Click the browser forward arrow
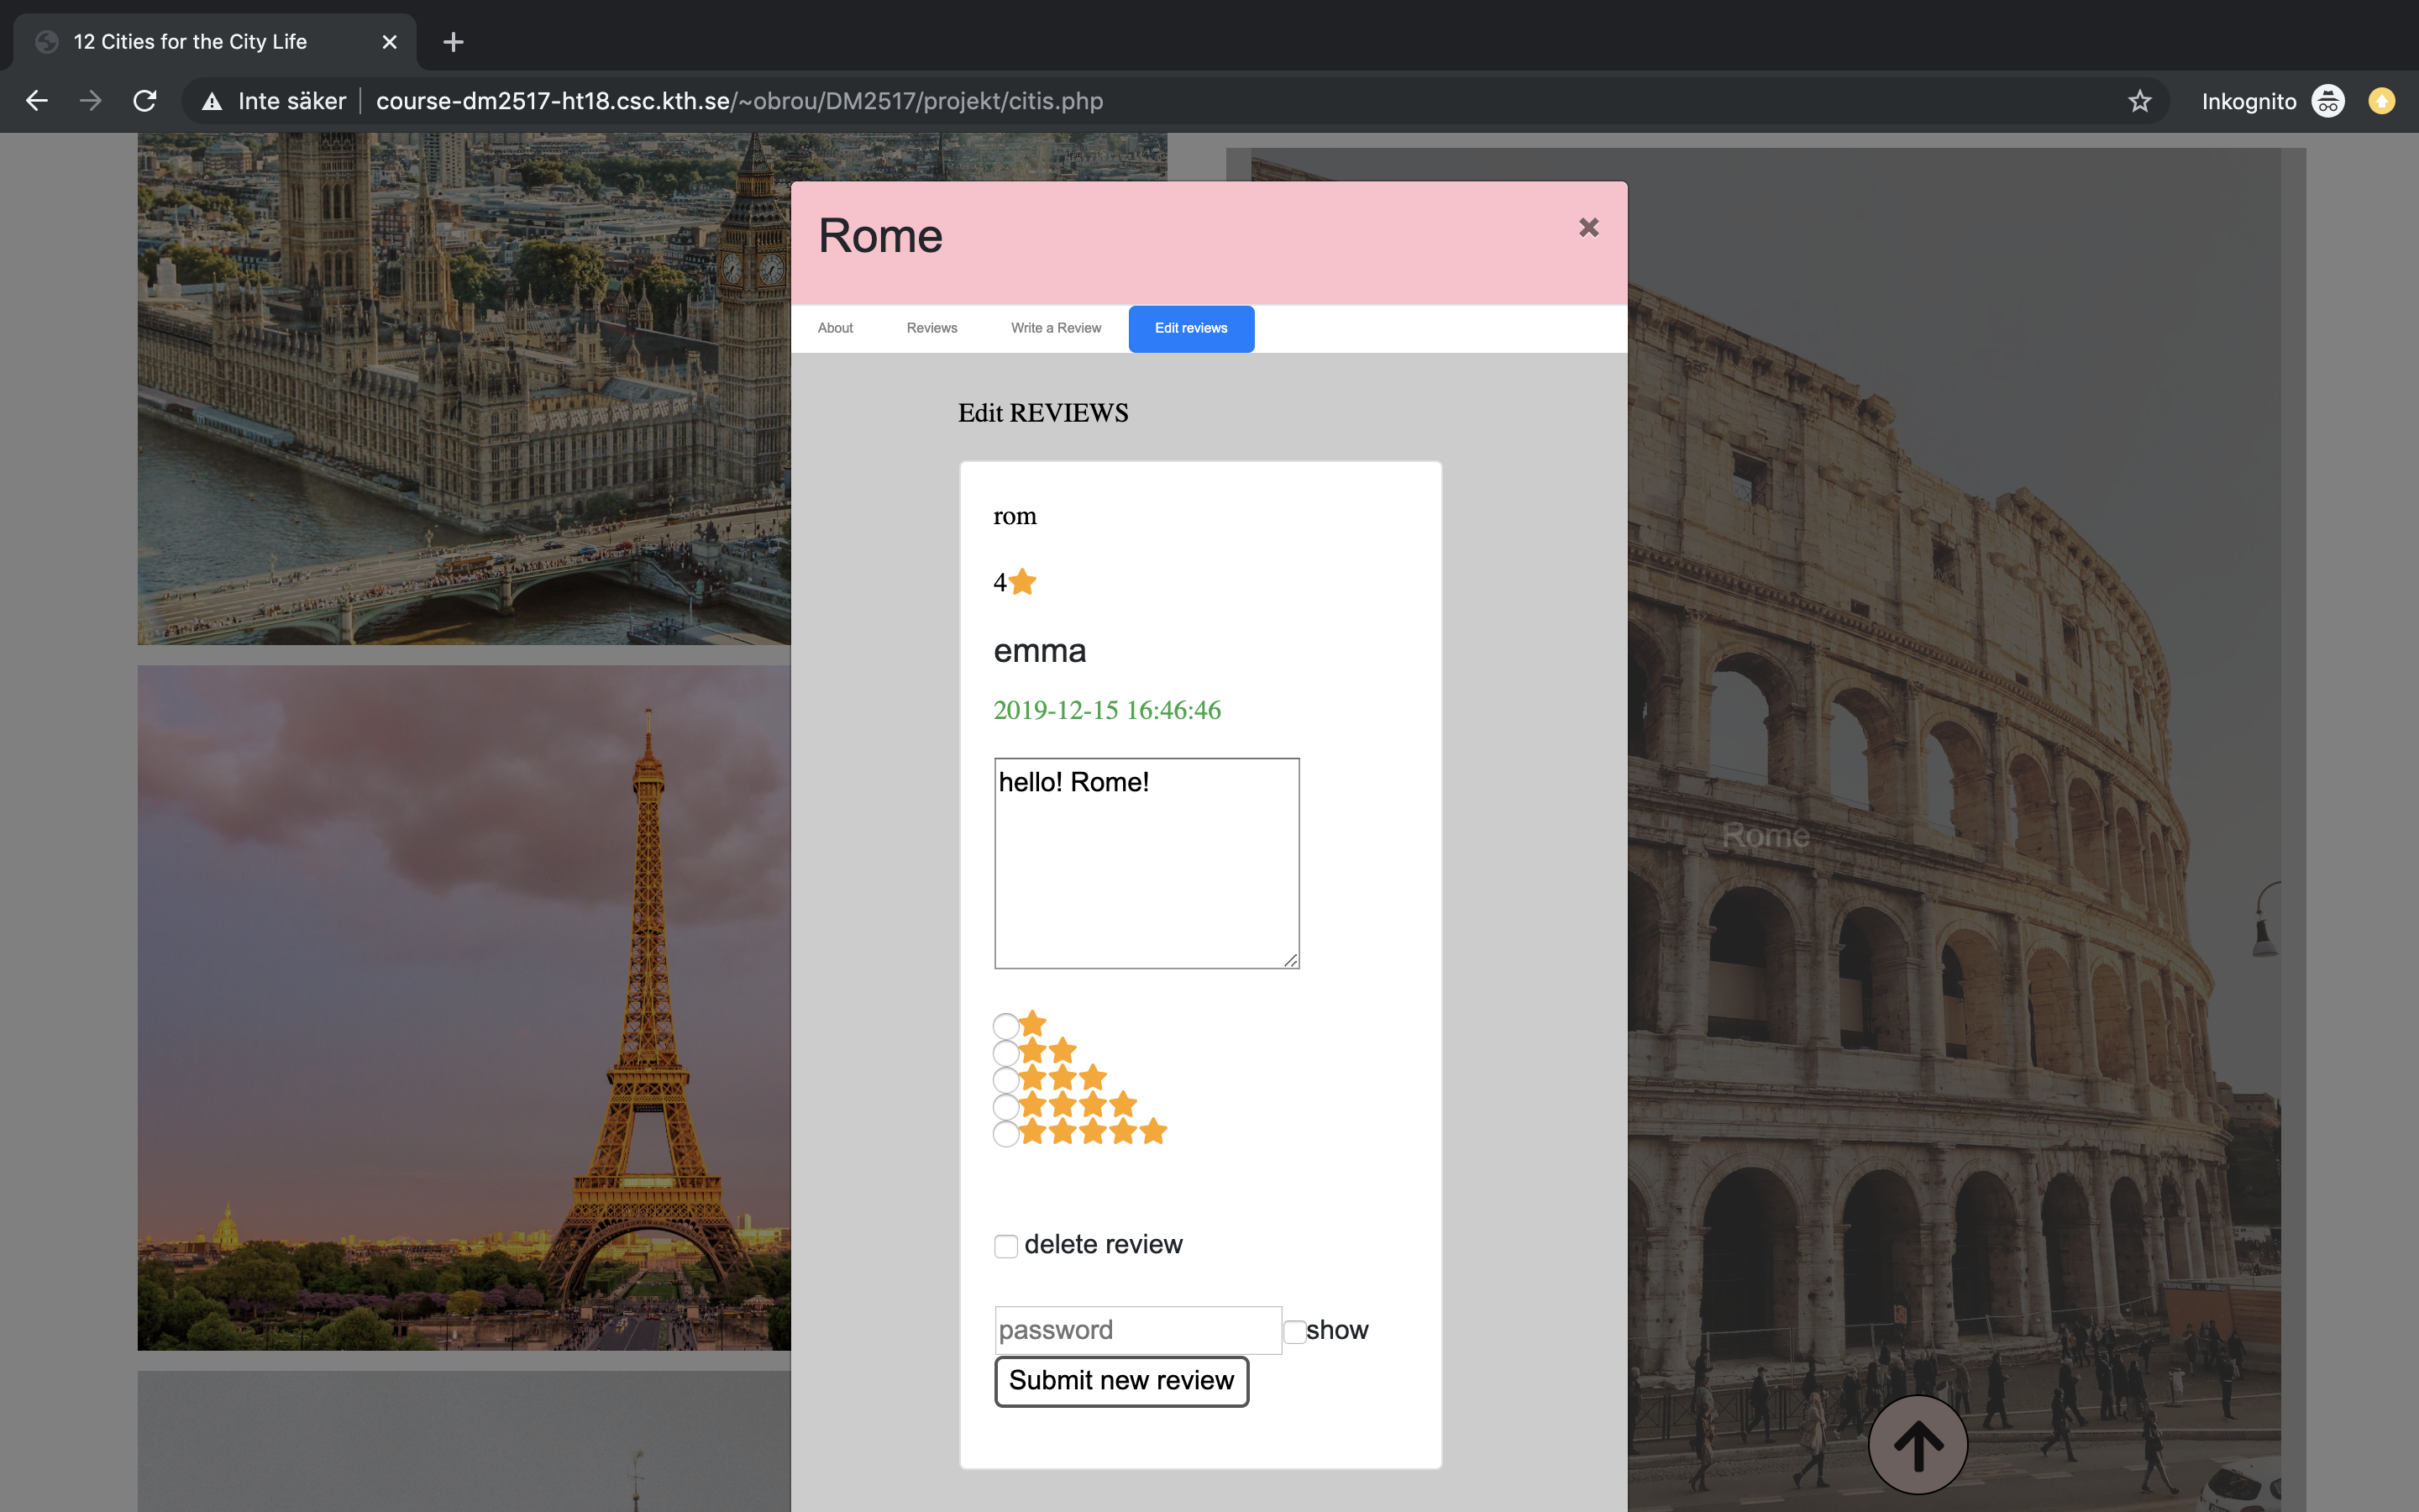Screen dimensions: 2419x1512 [x=91, y=101]
